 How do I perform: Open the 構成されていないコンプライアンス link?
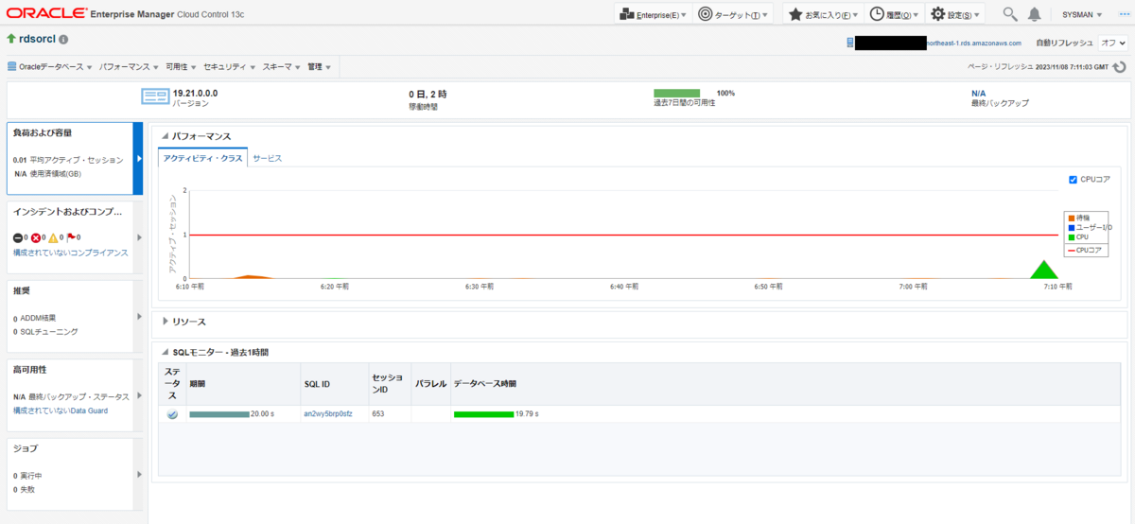coord(71,253)
